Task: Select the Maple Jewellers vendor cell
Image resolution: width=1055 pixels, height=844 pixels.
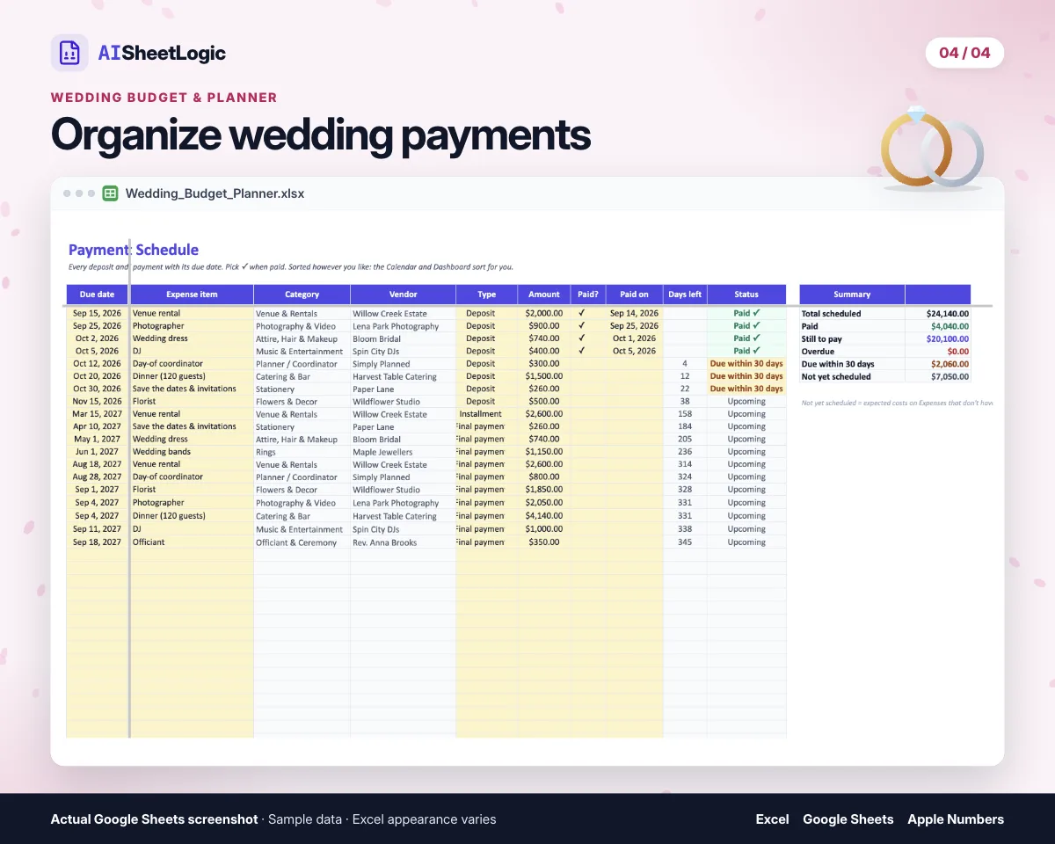Action: pyautogui.click(x=404, y=452)
